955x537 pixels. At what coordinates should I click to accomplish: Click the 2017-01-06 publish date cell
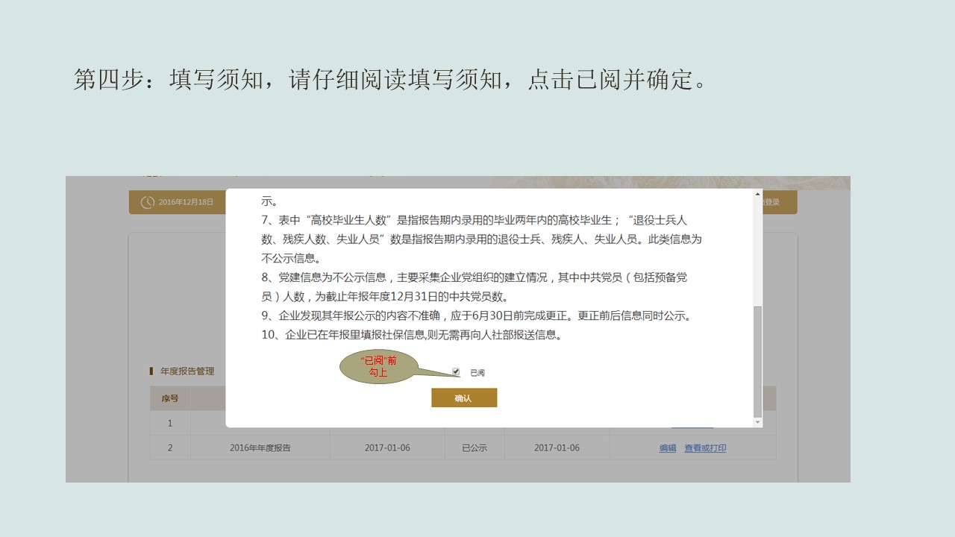pos(558,447)
